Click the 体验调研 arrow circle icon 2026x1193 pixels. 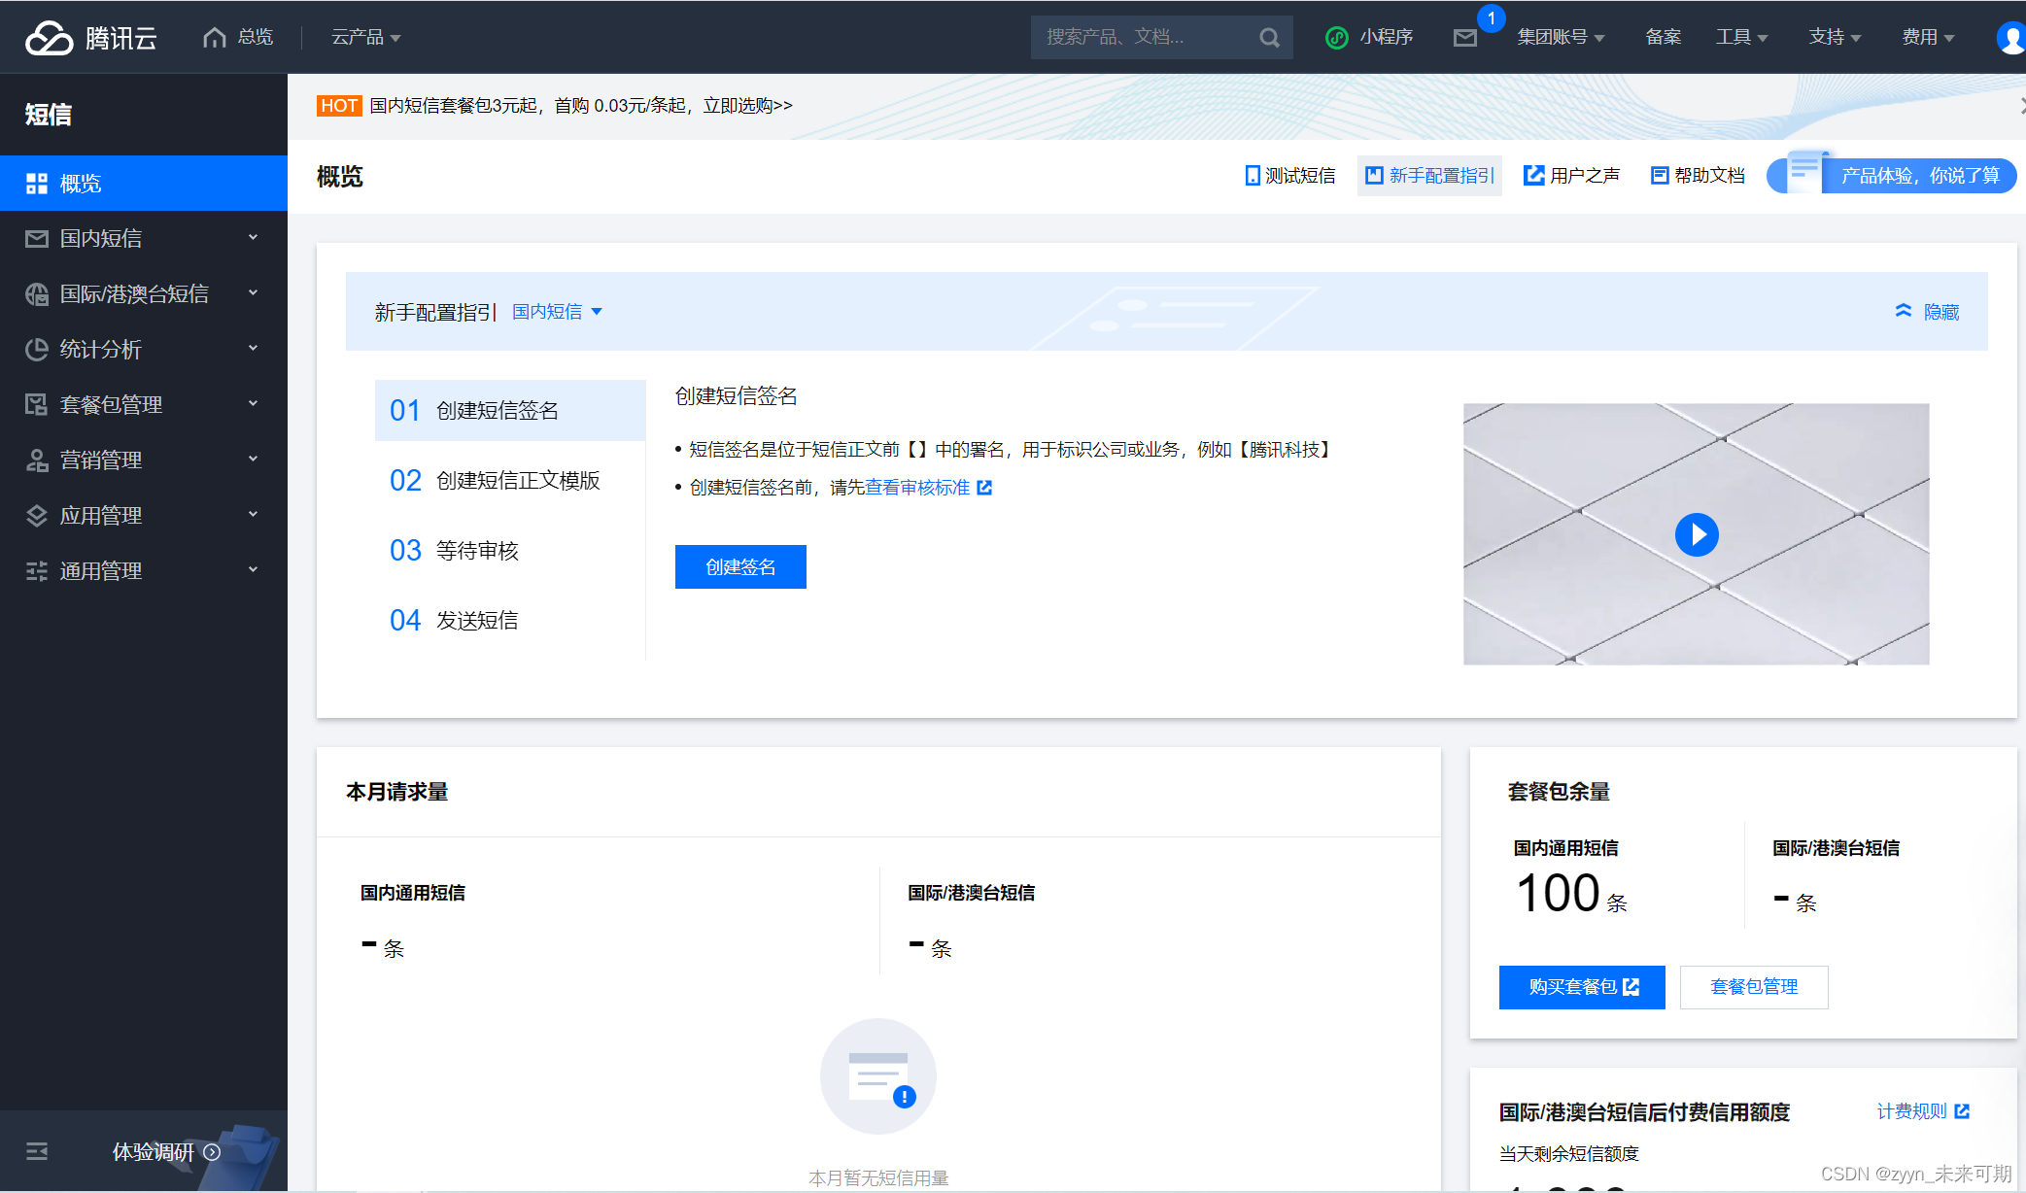point(212,1151)
